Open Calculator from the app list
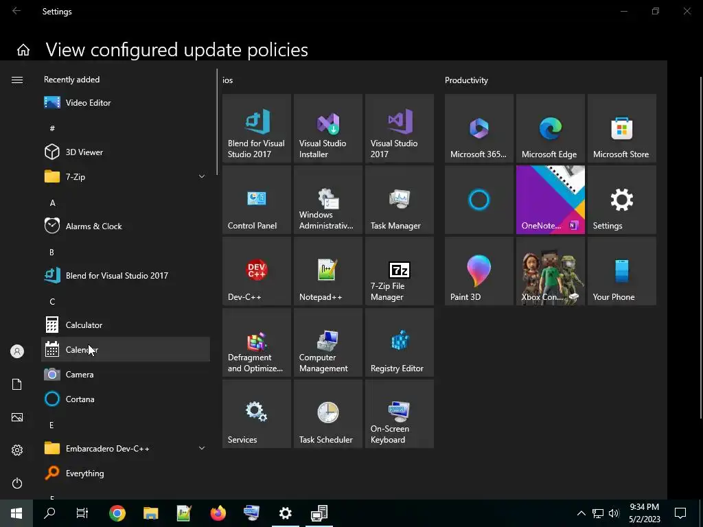This screenshot has height=527, width=703. (126, 325)
